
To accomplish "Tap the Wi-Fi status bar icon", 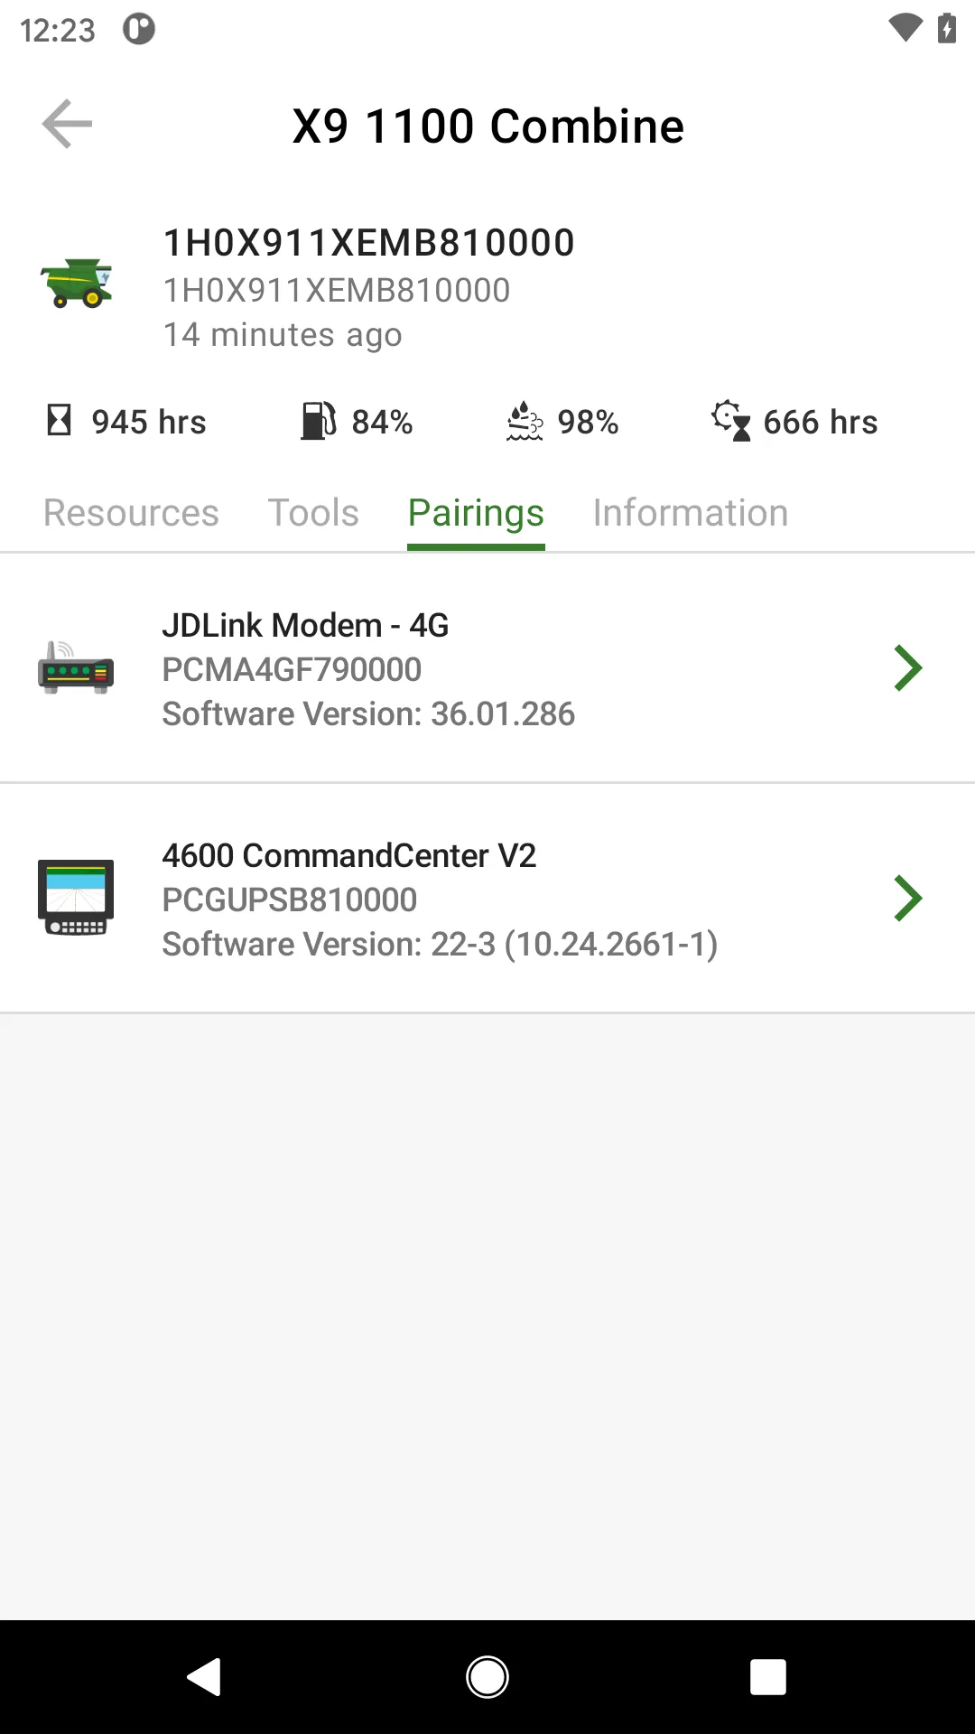I will (x=905, y=29).
